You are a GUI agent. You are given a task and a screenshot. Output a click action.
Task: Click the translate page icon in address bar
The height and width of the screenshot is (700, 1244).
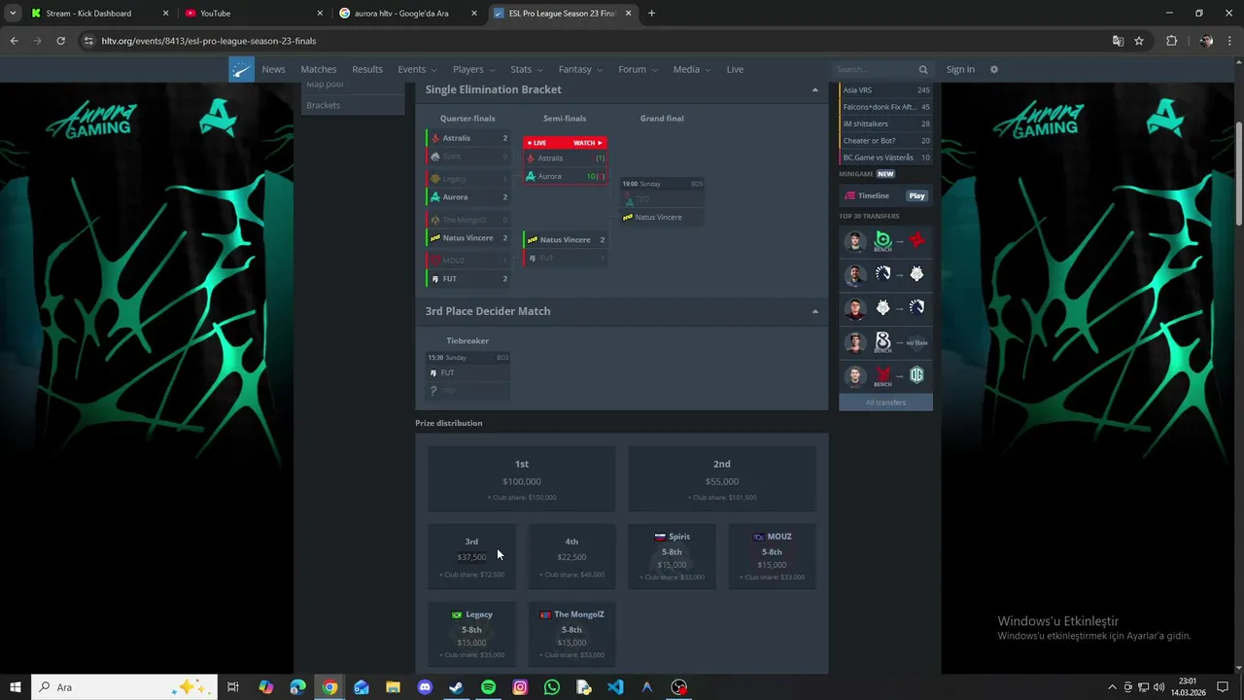[x=1118, y=41]
